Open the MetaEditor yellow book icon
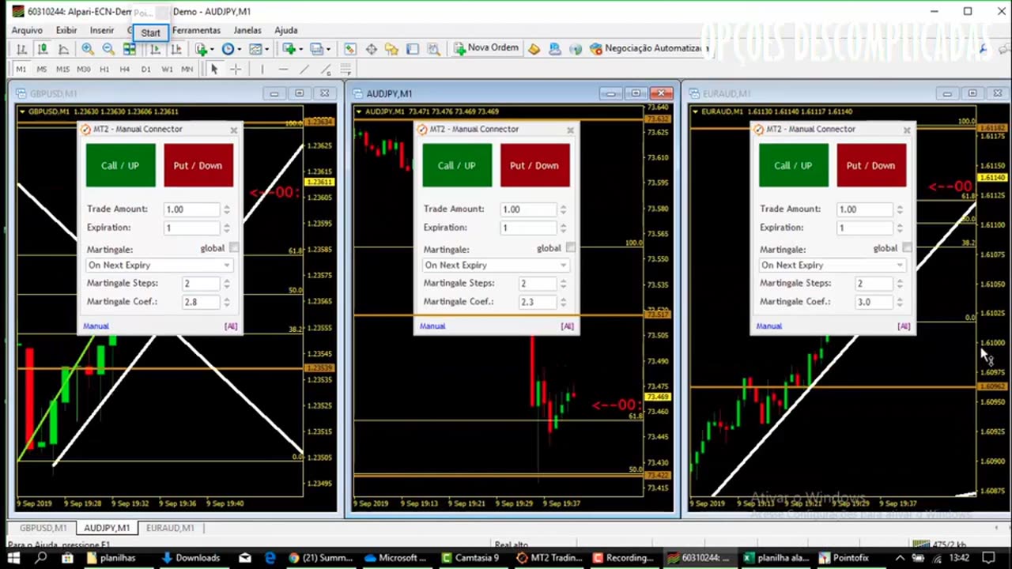Viewport: 1012px width, 569px height. tap(534, 49)
